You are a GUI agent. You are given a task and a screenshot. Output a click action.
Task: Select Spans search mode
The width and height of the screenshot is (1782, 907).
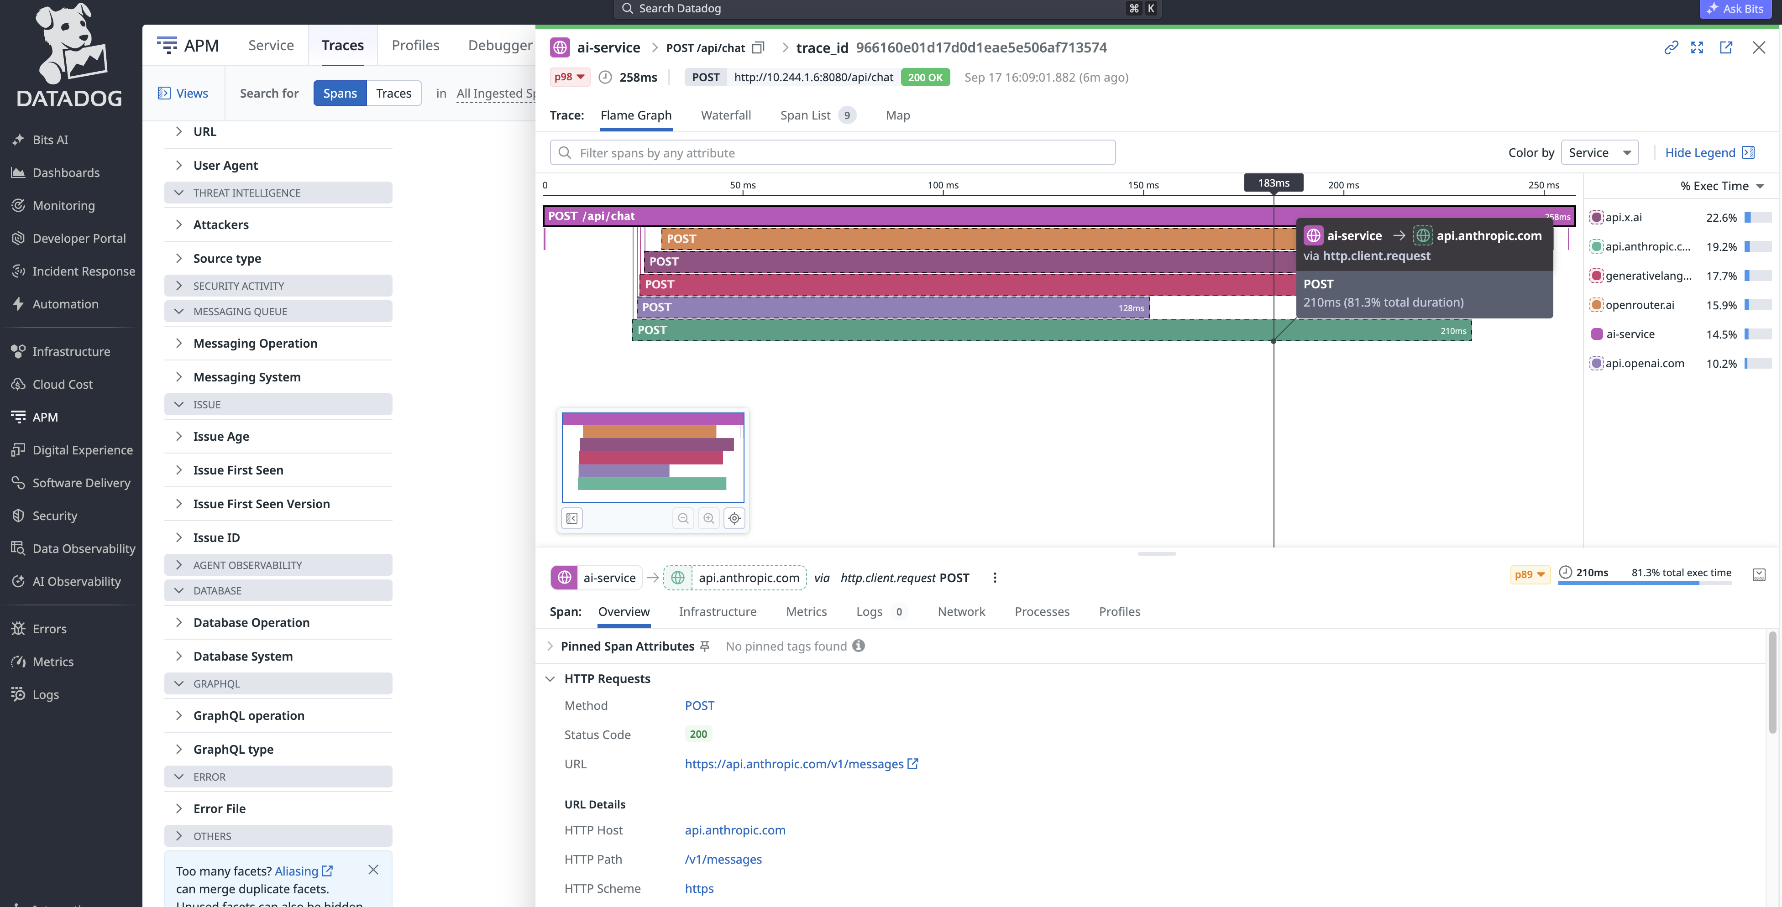coord(340,94)
